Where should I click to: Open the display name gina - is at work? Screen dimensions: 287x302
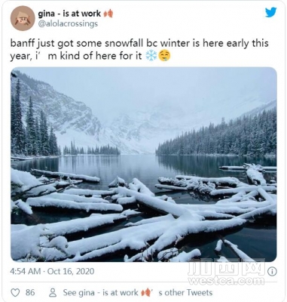[69, 14]
